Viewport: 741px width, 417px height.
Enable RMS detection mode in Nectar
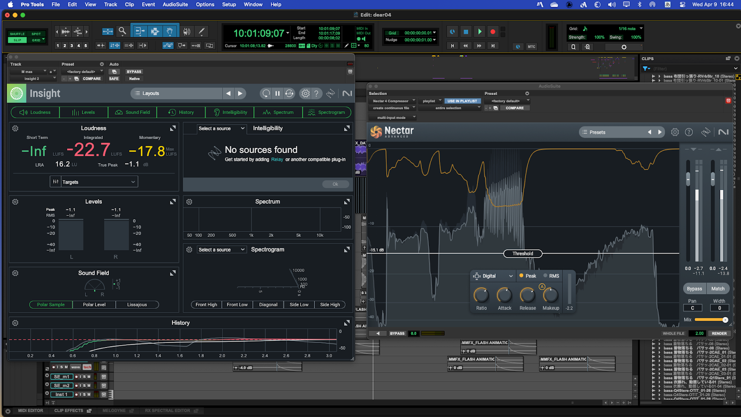click(551, 276)
